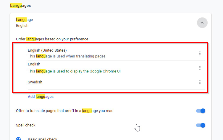
Task: Select the Swedish language entry
Action: (x=35, y=82)
